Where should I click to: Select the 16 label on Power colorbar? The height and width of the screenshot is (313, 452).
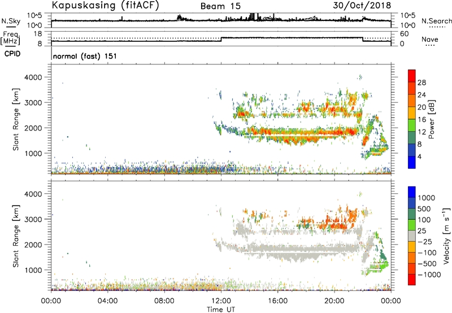tap(421, 120)
